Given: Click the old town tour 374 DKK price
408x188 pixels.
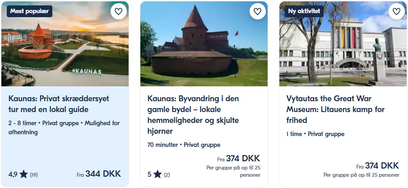Looking at the screenshot, I should point(239,158).
